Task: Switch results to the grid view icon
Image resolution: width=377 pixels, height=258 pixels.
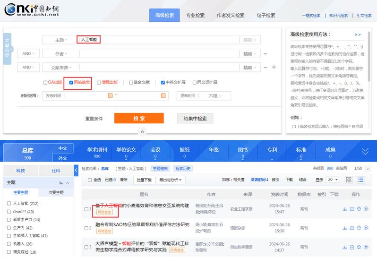Action: point(349,180)
